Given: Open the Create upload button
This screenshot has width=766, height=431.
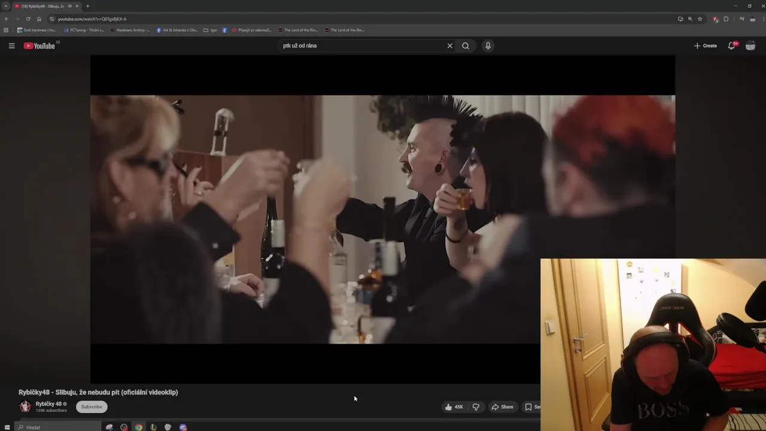Looking at the screenshot, I should 706,45.
